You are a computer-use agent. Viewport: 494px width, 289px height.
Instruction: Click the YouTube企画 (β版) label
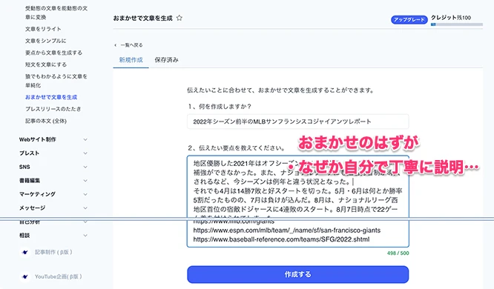point(59,276)
